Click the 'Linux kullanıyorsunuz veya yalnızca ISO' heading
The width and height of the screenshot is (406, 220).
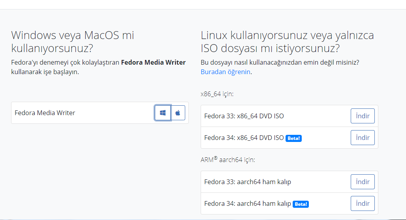click(x=287, y=41)
